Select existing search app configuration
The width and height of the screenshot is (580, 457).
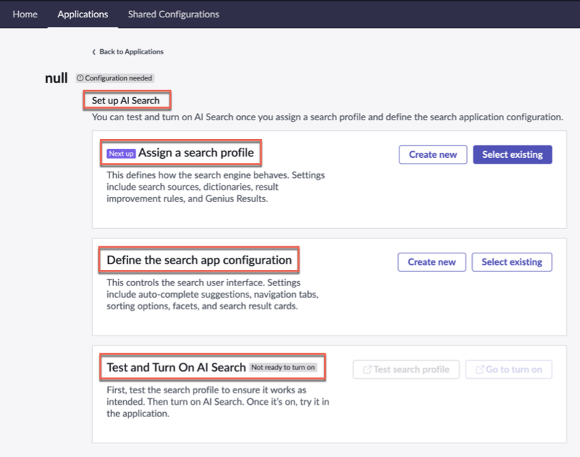point(512,262)
